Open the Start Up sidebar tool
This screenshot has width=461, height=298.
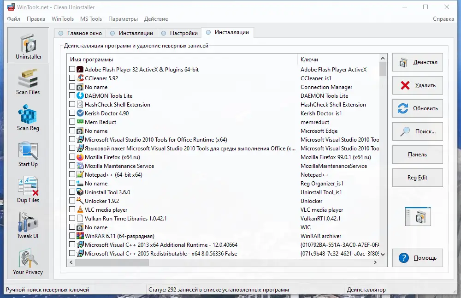pos(28,154)
